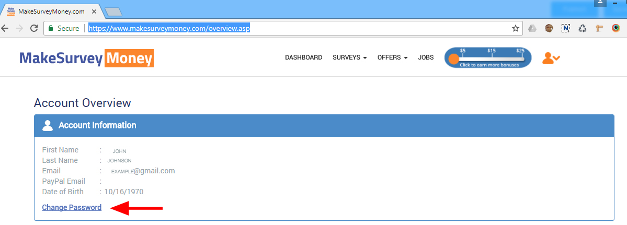Select the MakeSurveyMoney.com tab
The height and width of the screenshot is (225, 627).
coord(52,11)
